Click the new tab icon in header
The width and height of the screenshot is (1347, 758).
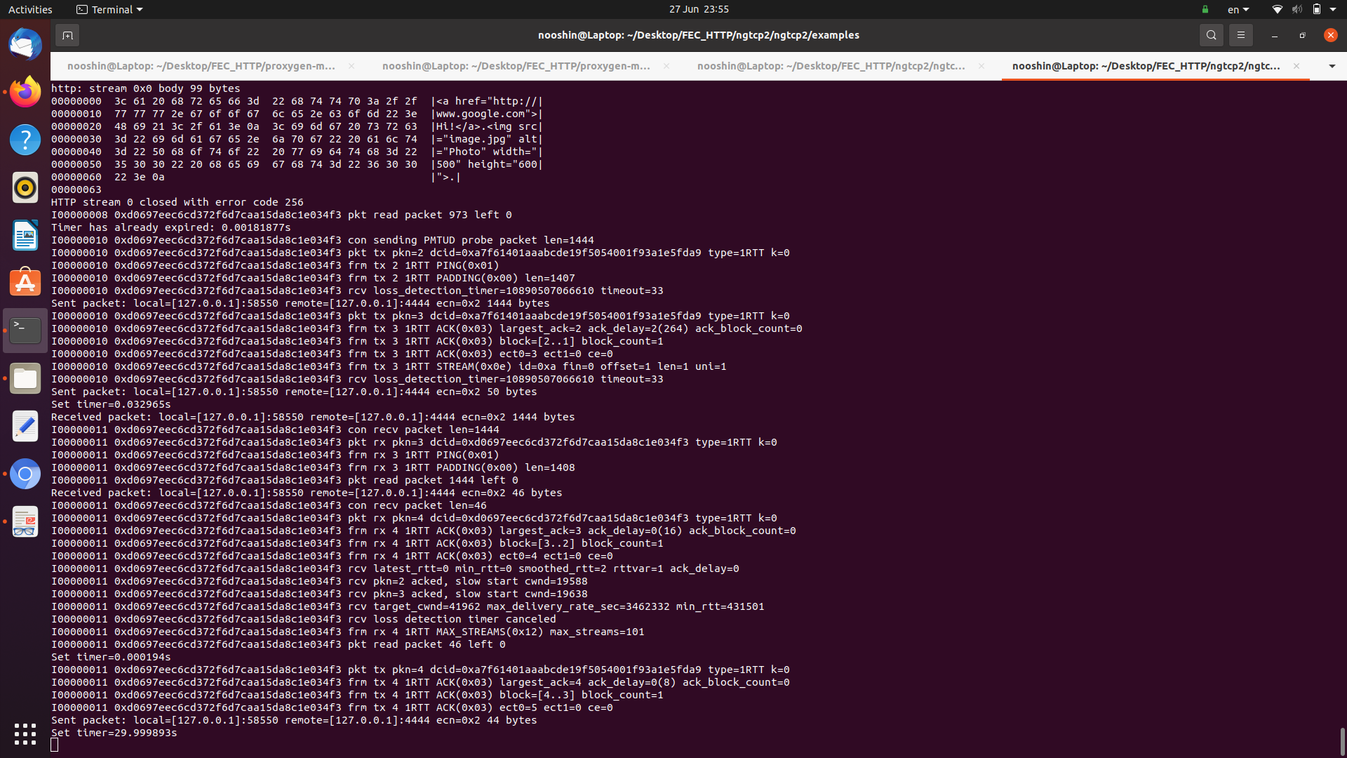pos(67,35)
